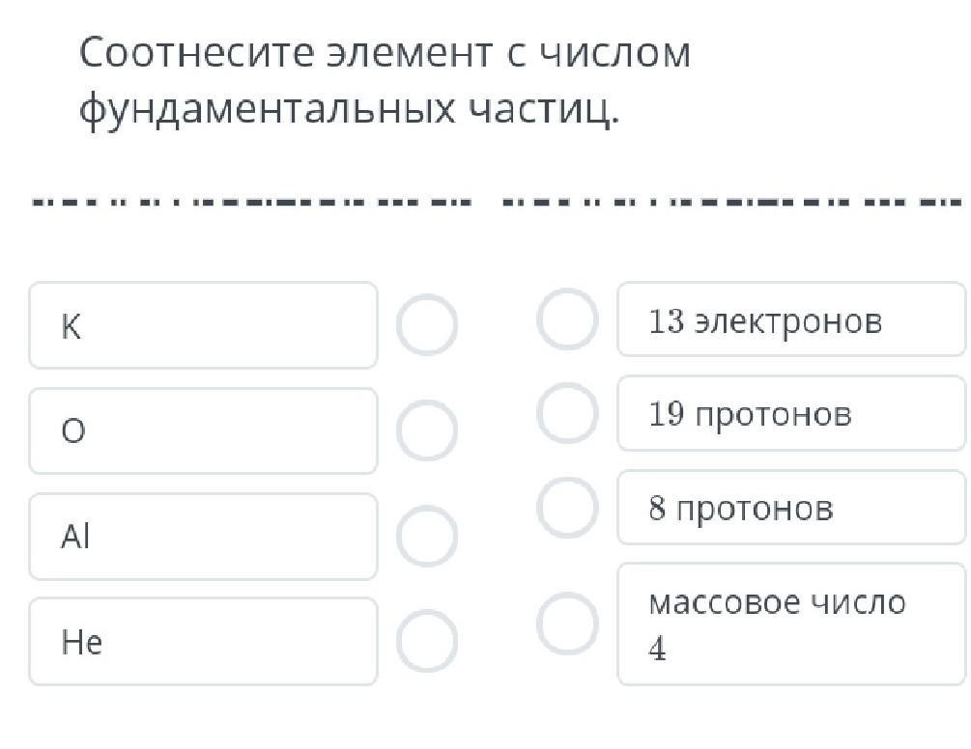Select the circle beside 'массовое число 4'

[x=567, y=624]
